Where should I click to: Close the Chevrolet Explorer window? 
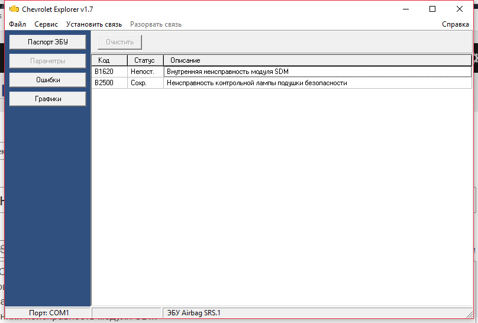point(460,9)
